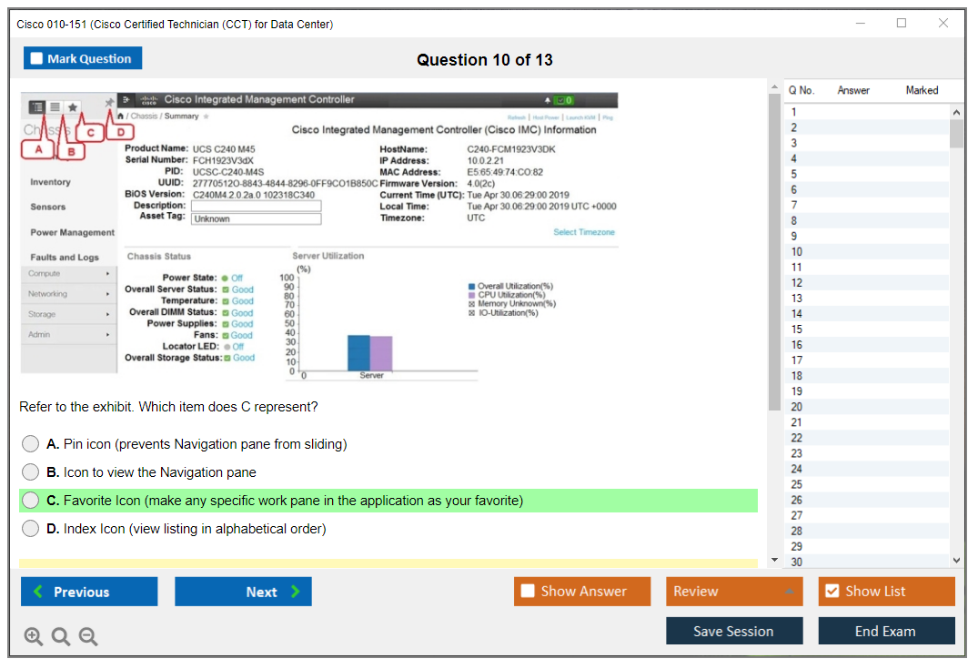This screenshot has height=669, width=978.
Task: Click the navigation tree icon labeled A
Action: click(x=37, y=107)
